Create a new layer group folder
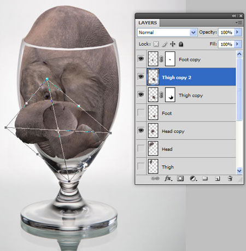 205,178
